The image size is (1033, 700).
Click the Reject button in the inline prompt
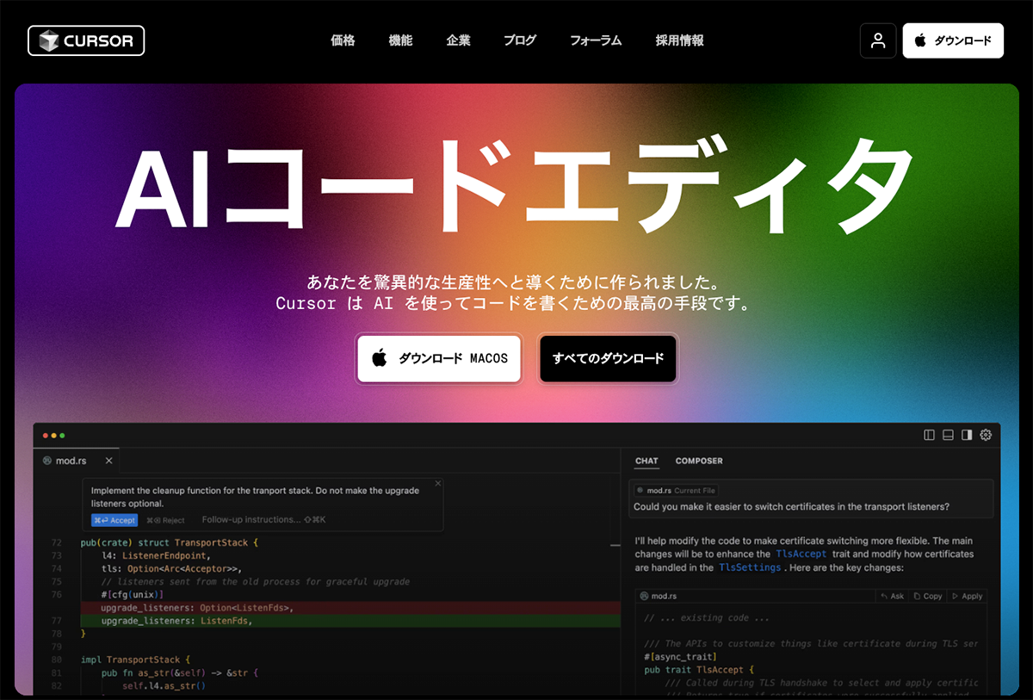(x=165, y=520)
